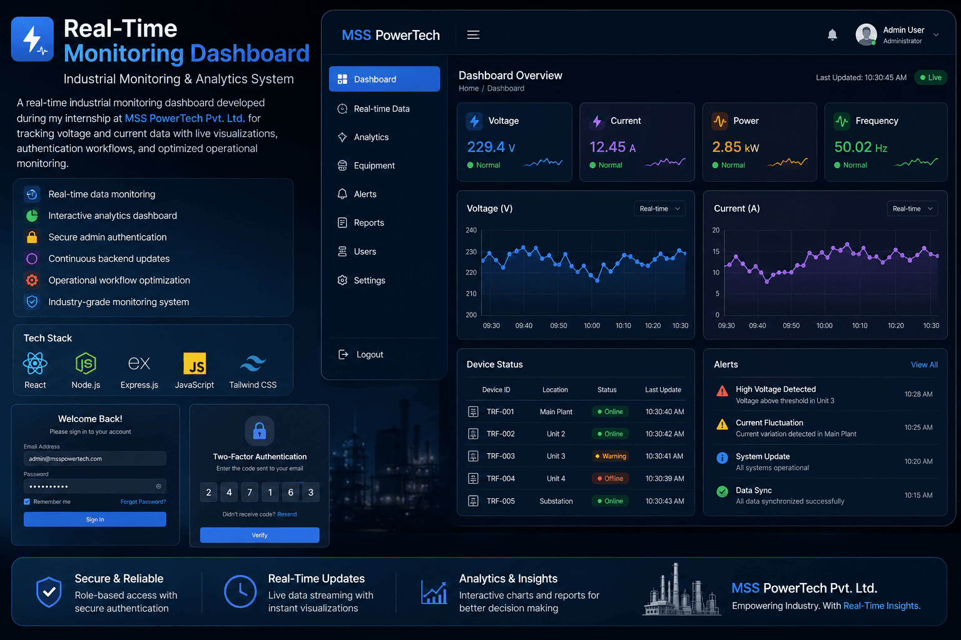
Task: Click the Resend code link
Action: [287, 514]
